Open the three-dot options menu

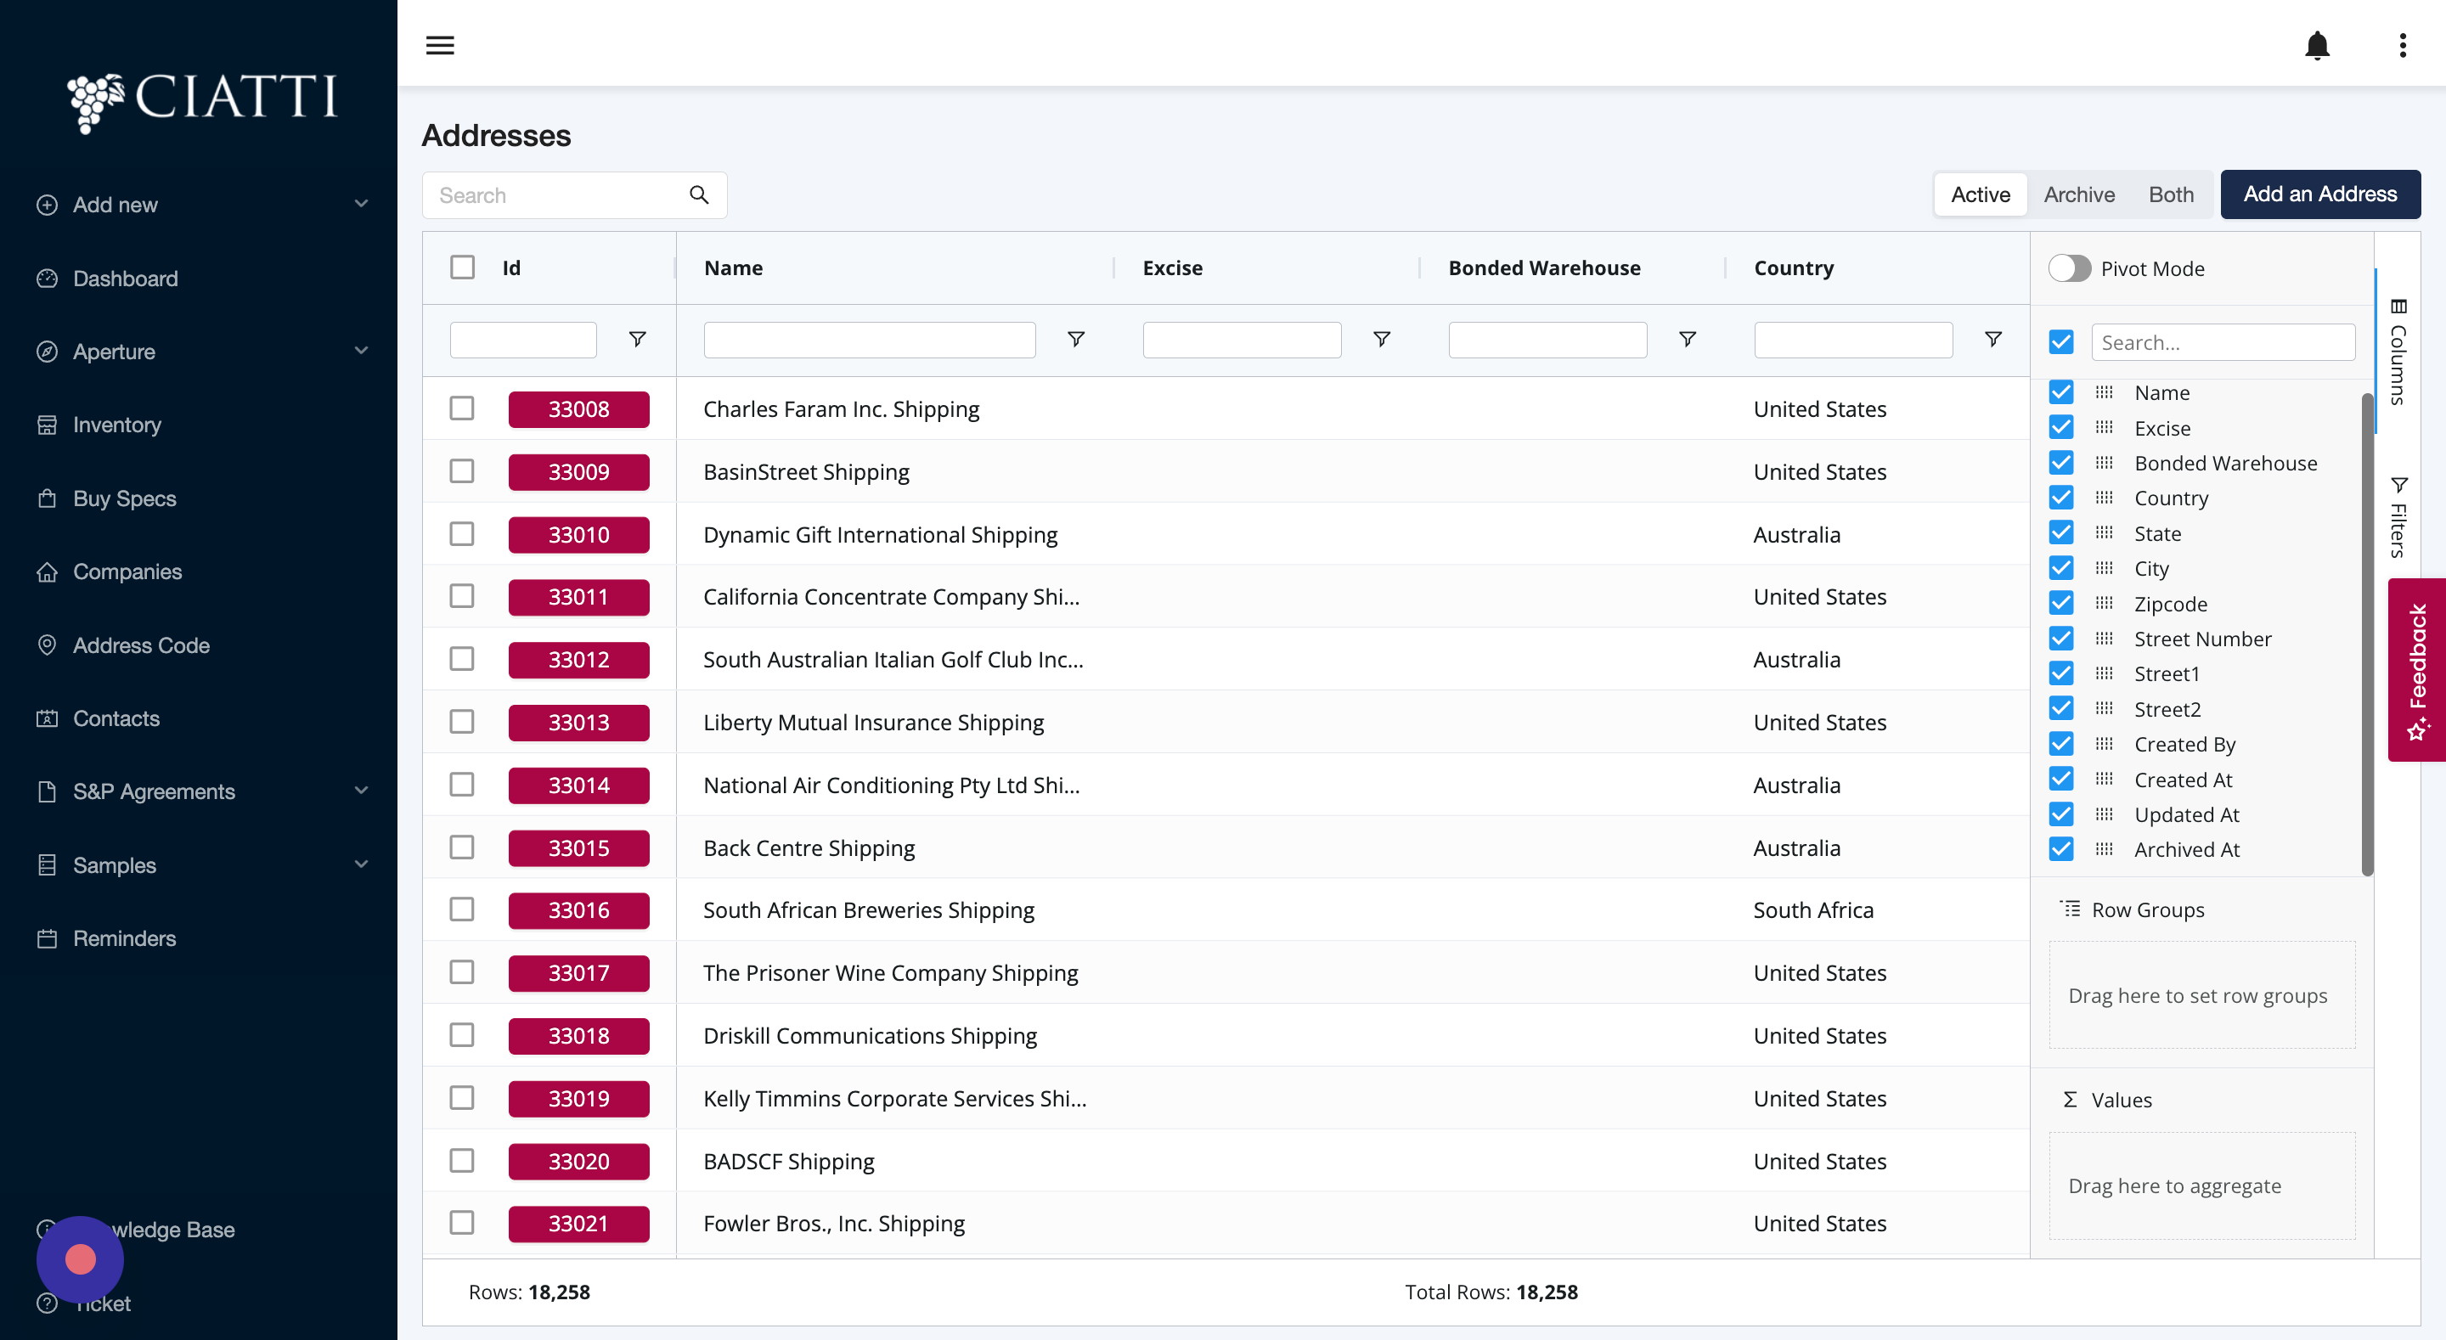pyautogui.click(x=2403, y=45)
